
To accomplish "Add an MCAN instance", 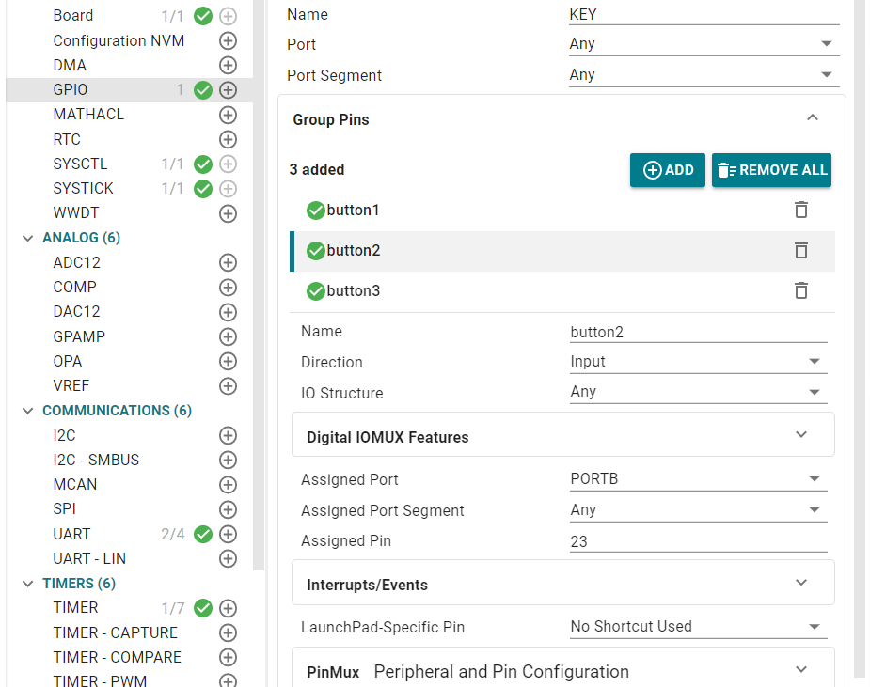I will coord(228,485).
